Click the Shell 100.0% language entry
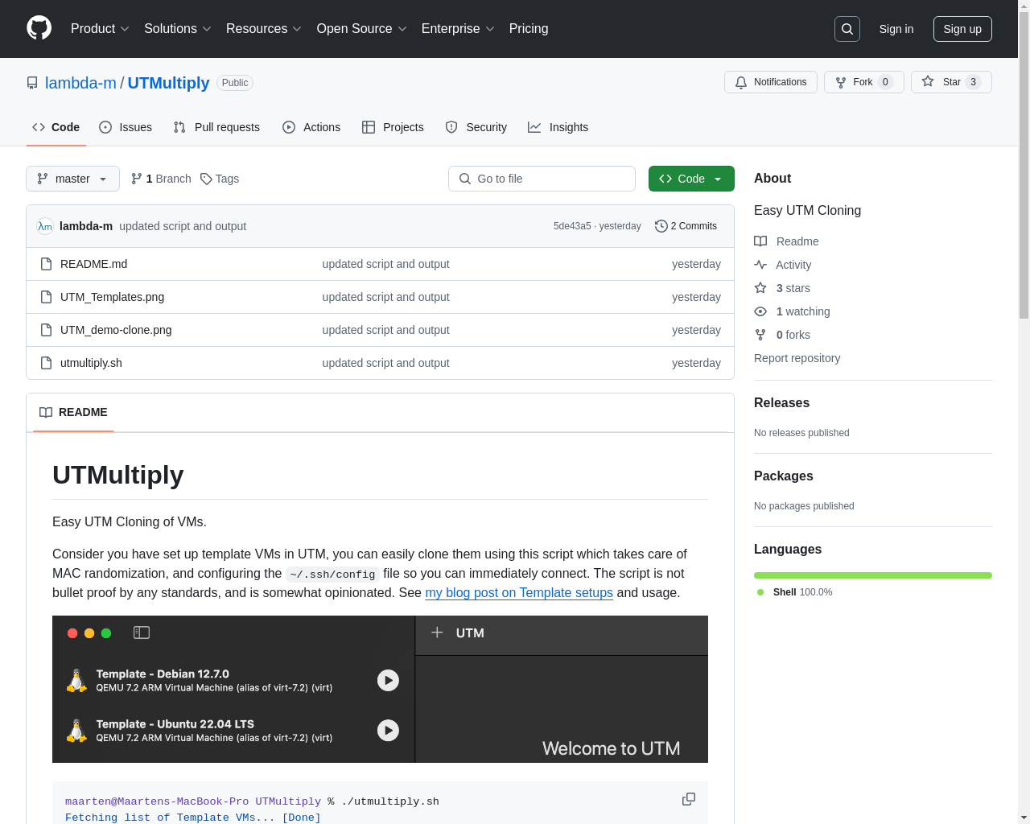Screen dimensions: 1030x824 click(794, 592)
